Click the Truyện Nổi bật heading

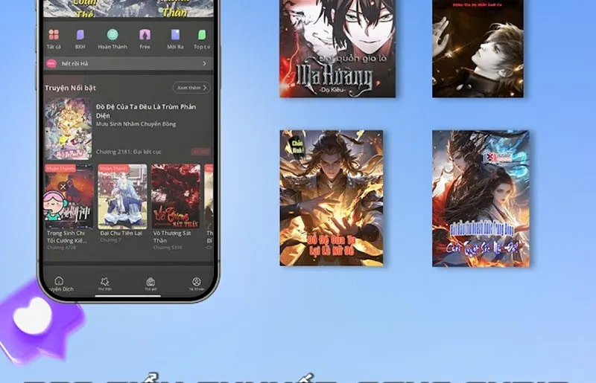(x=70, y=88)
